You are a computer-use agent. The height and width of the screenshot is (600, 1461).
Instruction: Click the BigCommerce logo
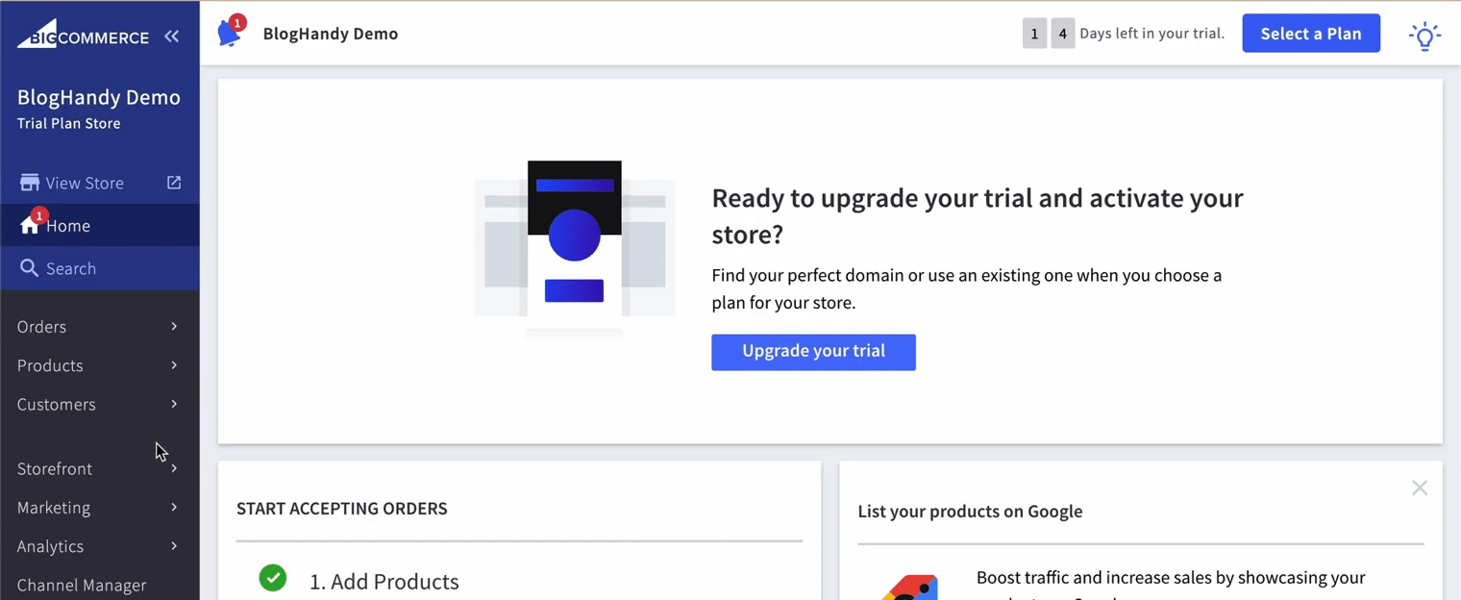point(83,35)
